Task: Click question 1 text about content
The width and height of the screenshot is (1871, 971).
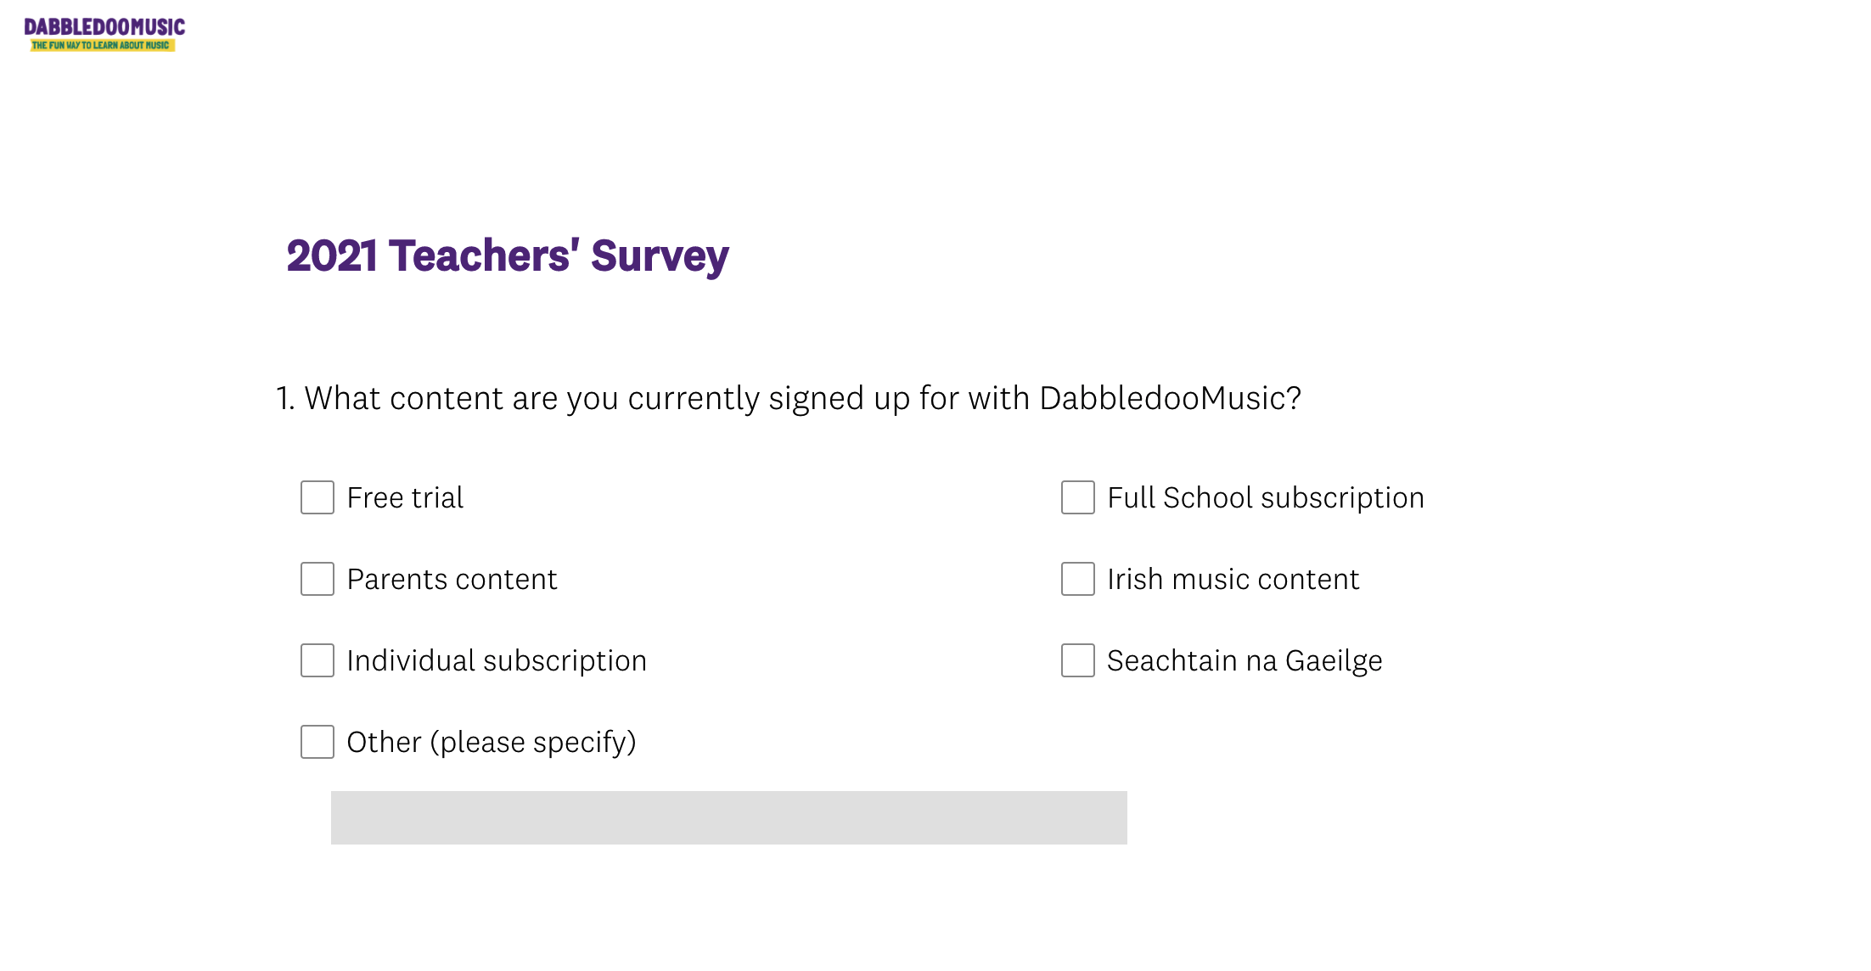Action: coord(789,398)
